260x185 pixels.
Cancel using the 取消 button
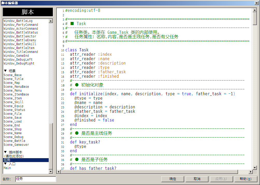point(197,179)
